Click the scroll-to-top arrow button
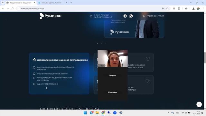 coord(199,104)
